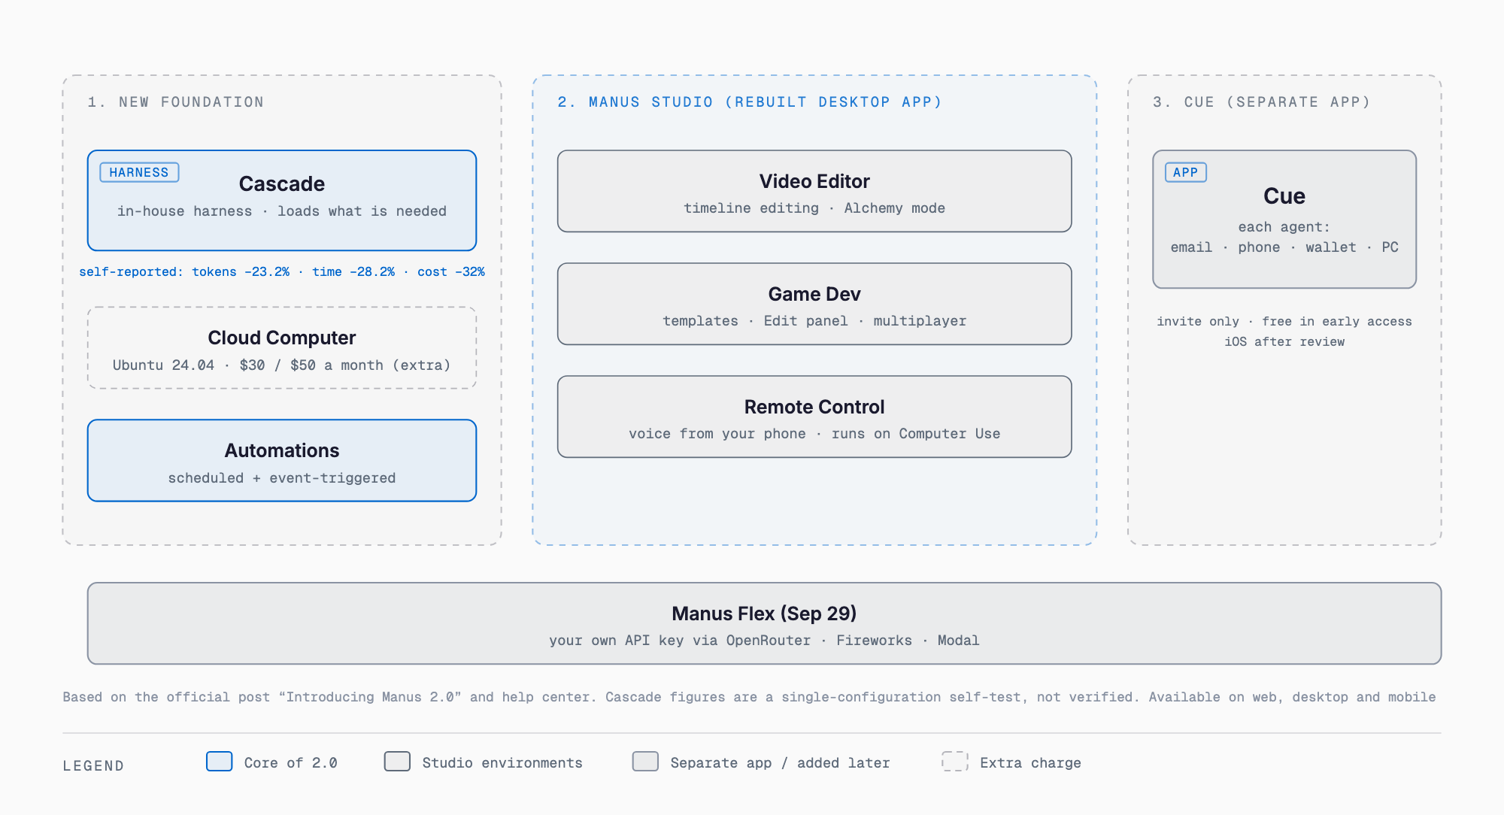Viewport: 1504px width, 815px height.
Task: Click the 'Studio environments' legend label
Action: pyautogui.click(x=502, y=763)
